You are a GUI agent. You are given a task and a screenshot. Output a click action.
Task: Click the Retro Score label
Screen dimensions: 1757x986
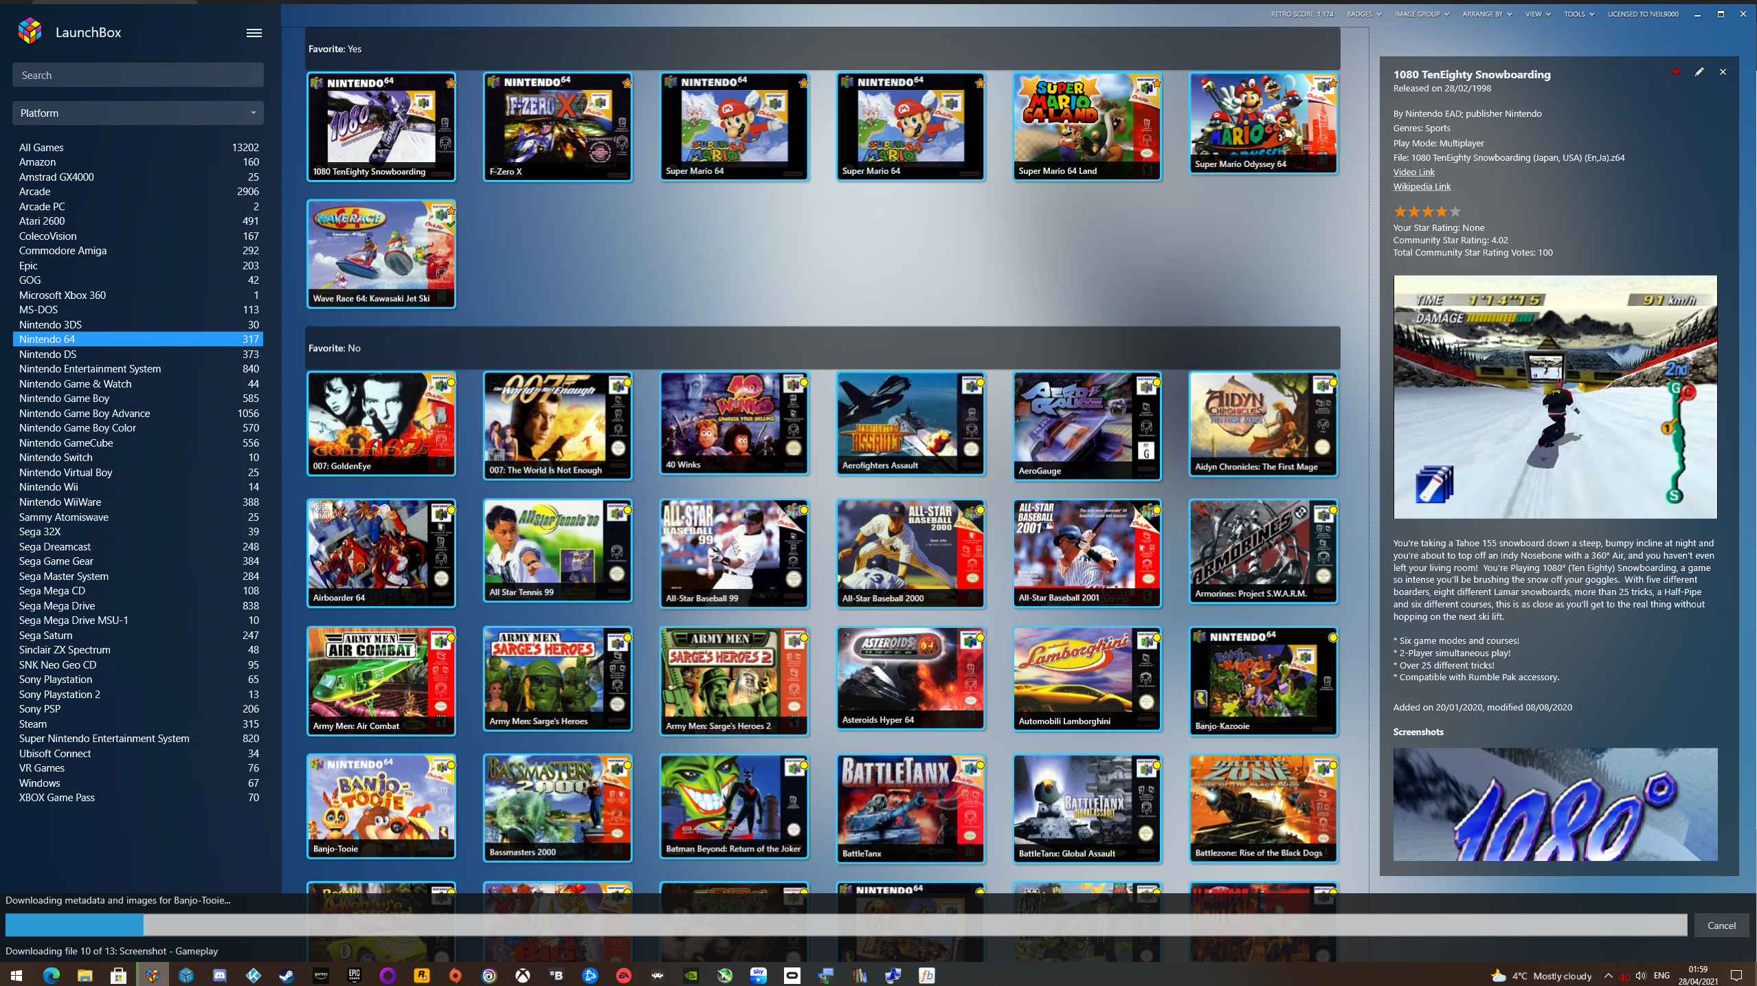pyautogui.click(x=1301, y=14)
